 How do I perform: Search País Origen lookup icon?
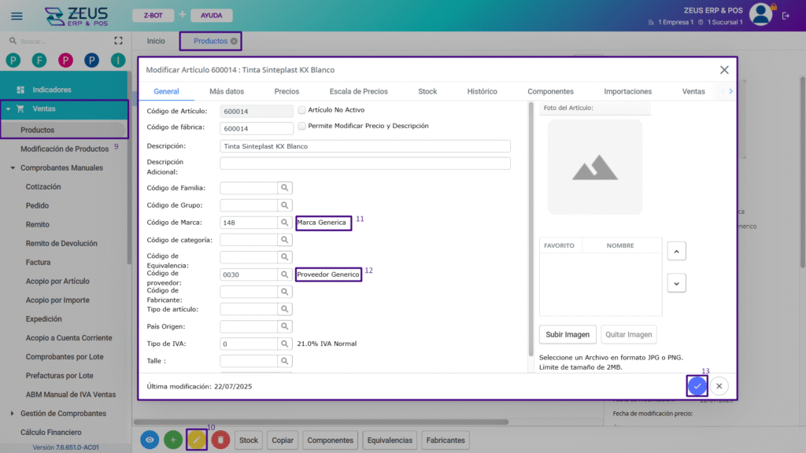pyautogui.click(x=284, y=326)
